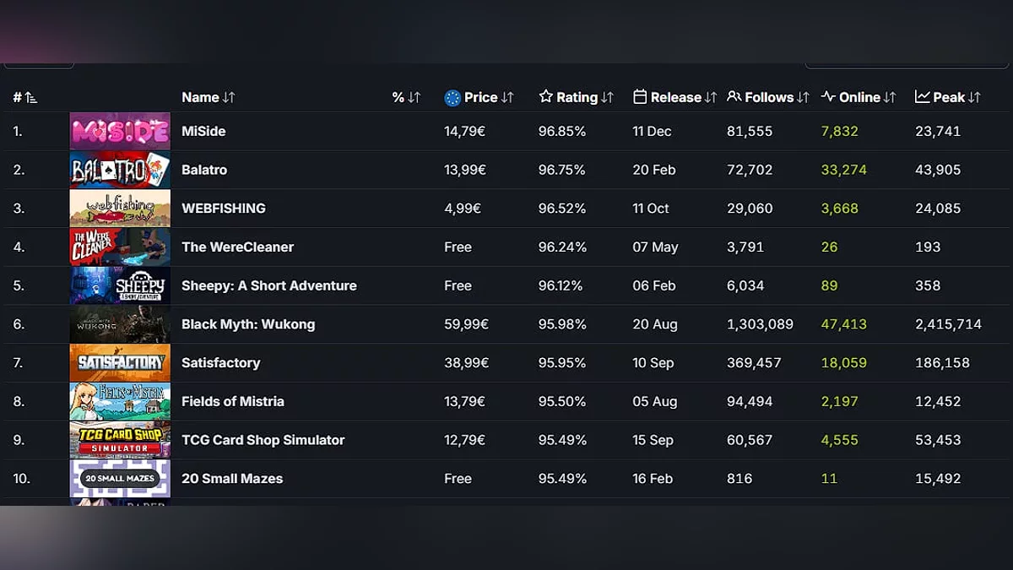Open TCG Card Shop Simulator entry

click(263, 440)
